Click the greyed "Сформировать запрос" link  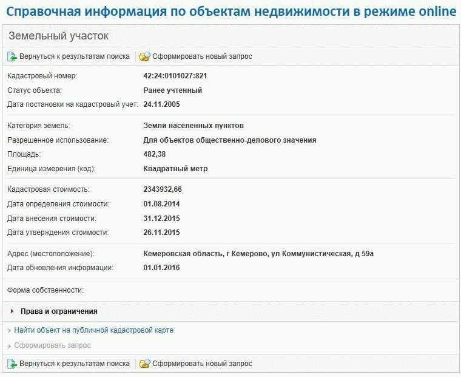pos(52,345)
